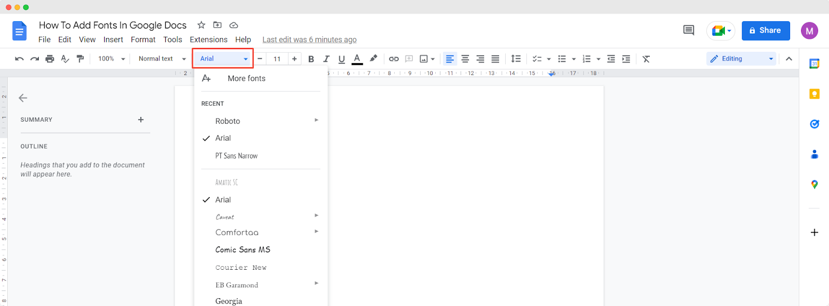The image size is (829, 306).
Task: Click the Move to folder icon
Action: [218, 25]
